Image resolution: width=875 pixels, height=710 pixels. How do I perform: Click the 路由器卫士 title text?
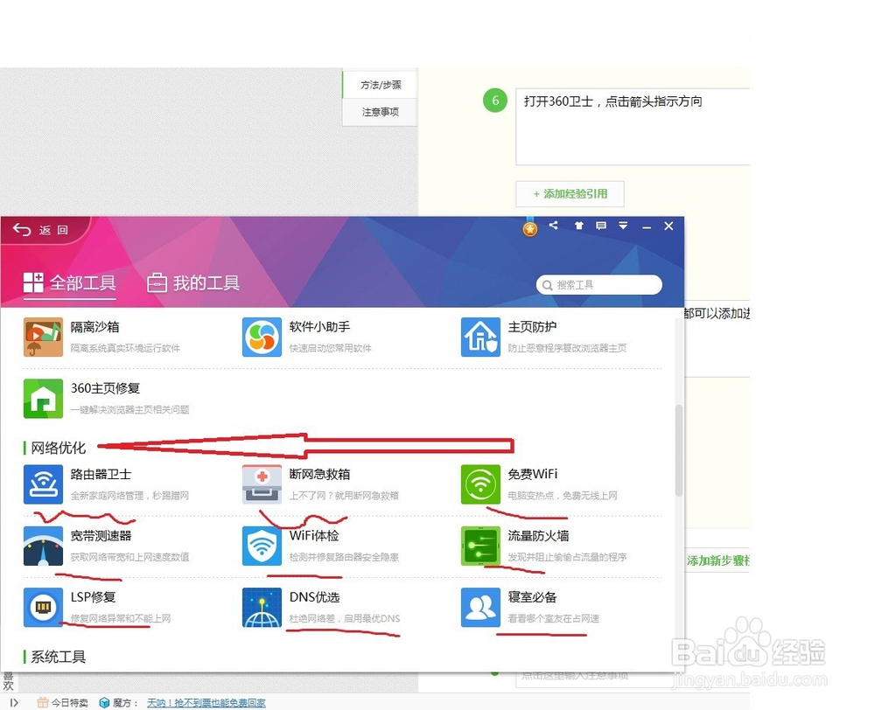101,474
